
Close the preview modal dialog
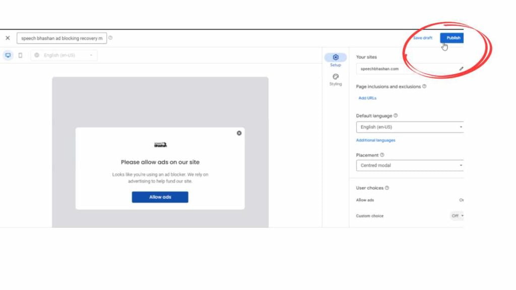click(239, 133)
